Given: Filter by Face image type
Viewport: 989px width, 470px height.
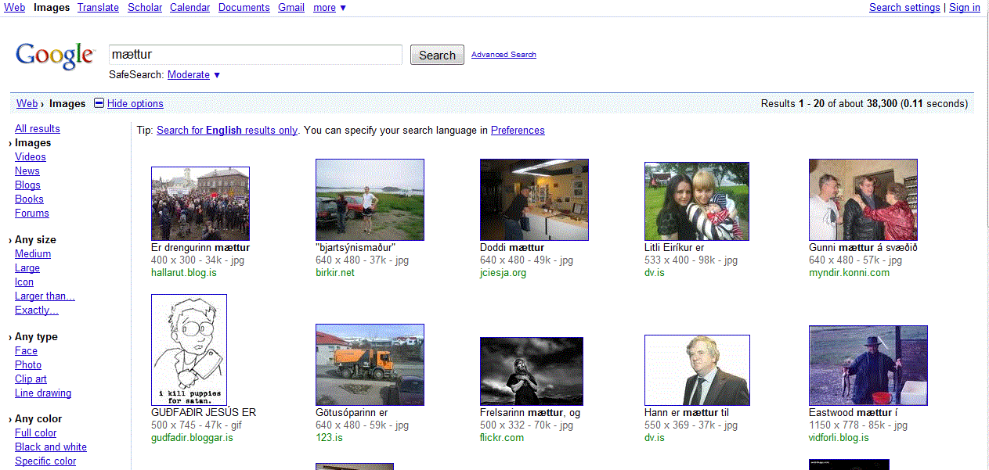Looking at the screenshot, I should coord(26,351).
